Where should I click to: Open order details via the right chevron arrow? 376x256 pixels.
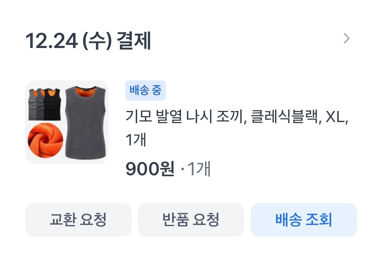tap(346, 39)
